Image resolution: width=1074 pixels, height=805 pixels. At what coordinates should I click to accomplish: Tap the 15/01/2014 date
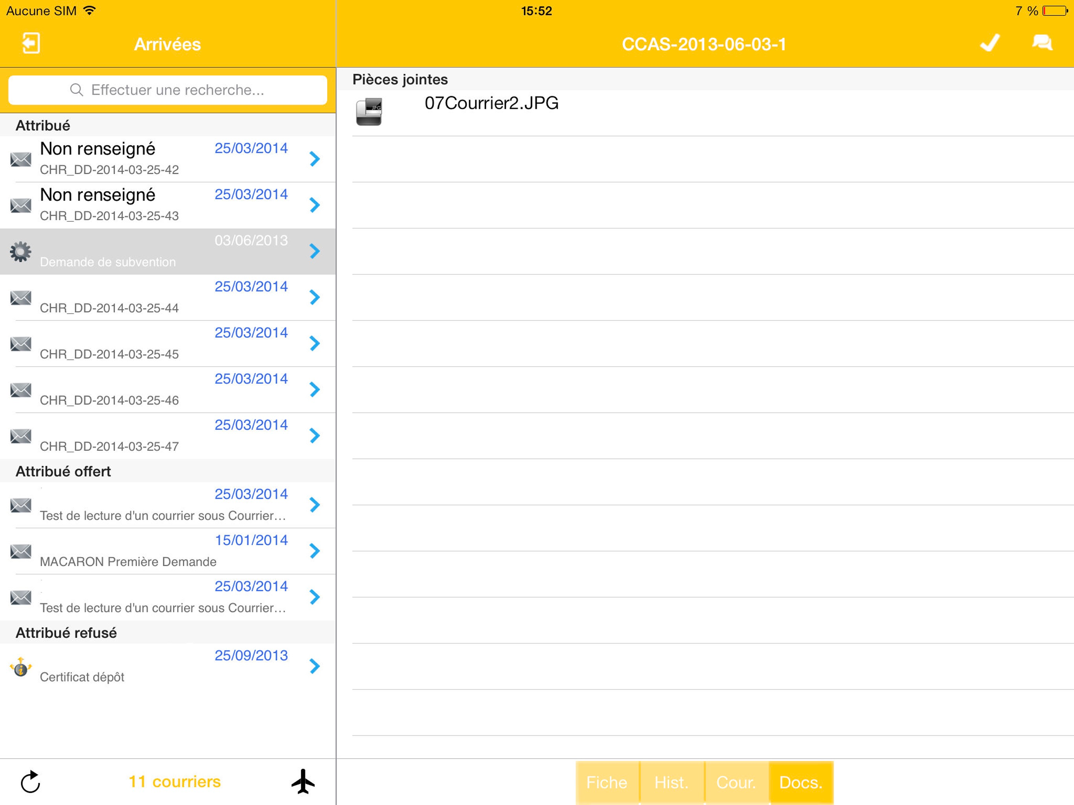coord(251,540)
